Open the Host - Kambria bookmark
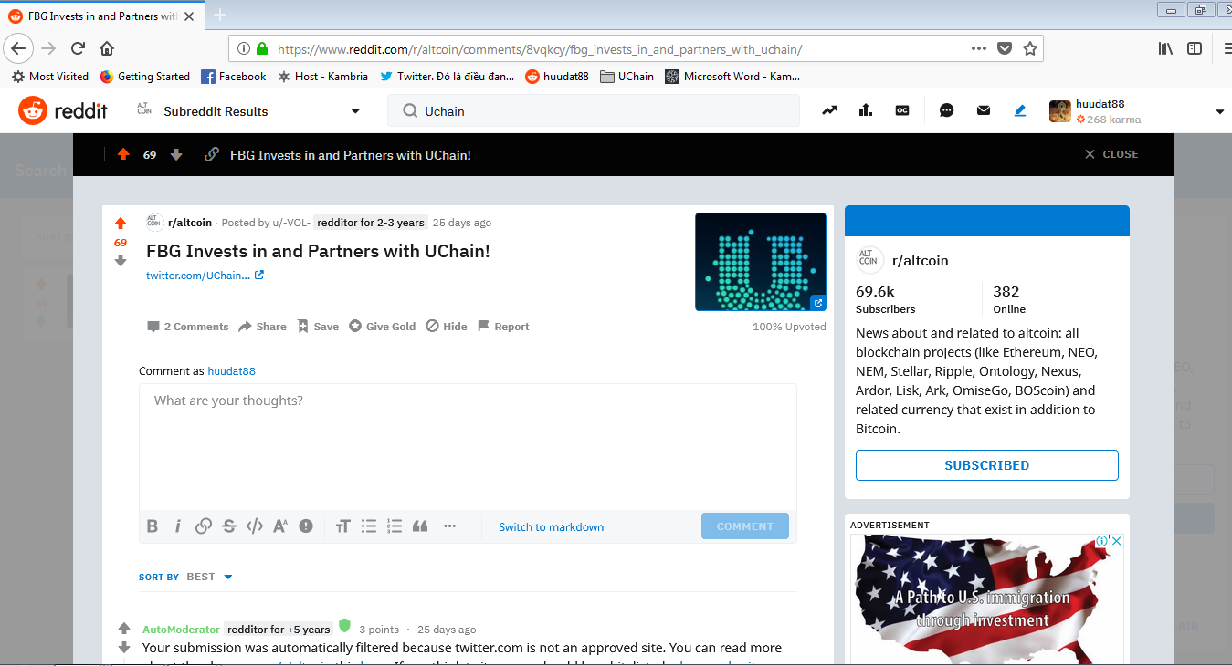The width and height of the screenshot is (1232, 666). point(322,77)
